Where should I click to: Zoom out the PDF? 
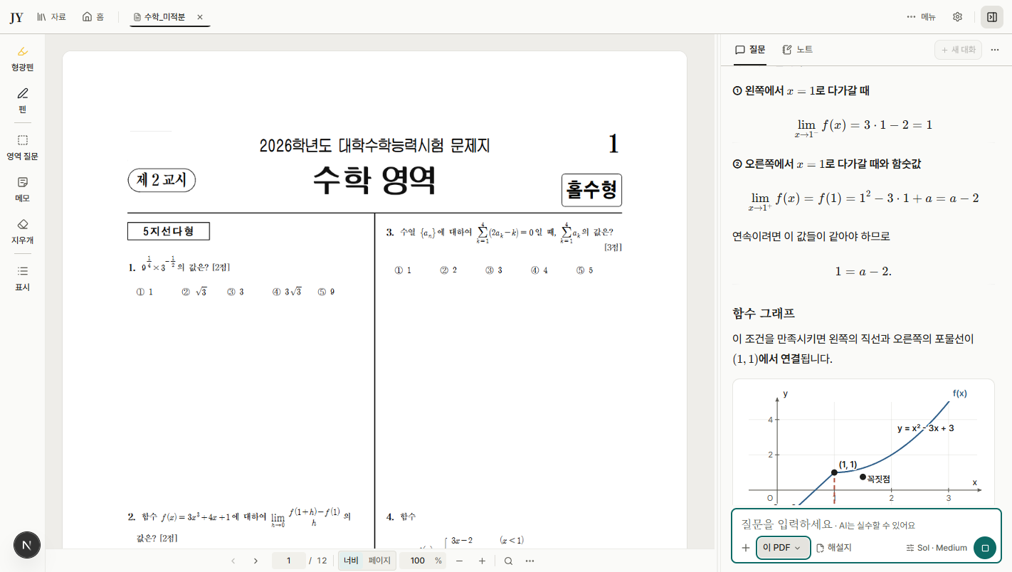point(459,561)
